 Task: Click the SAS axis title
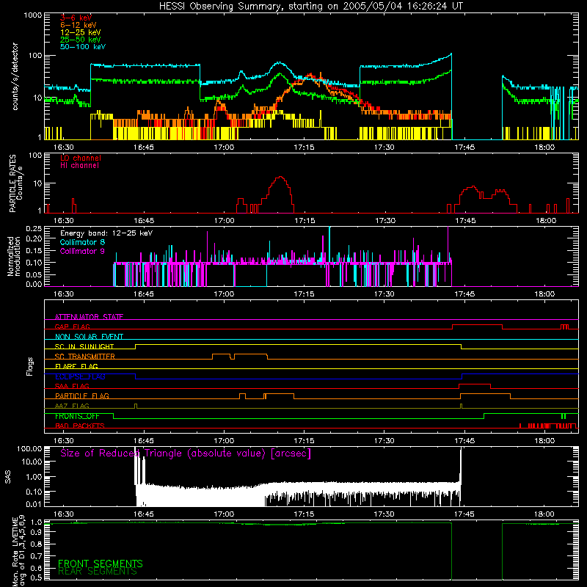(x=8, y=477)
